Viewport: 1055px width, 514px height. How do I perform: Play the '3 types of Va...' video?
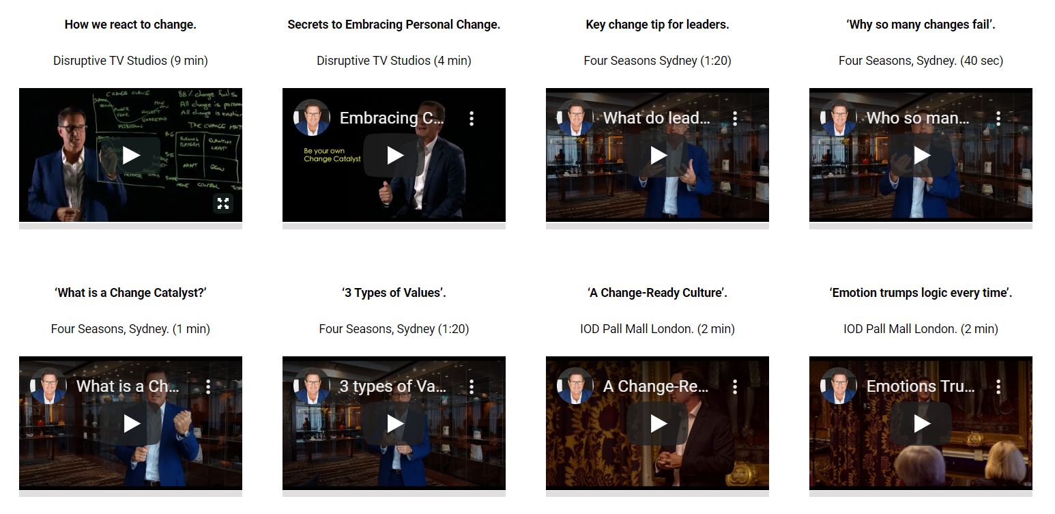point(395,423)
